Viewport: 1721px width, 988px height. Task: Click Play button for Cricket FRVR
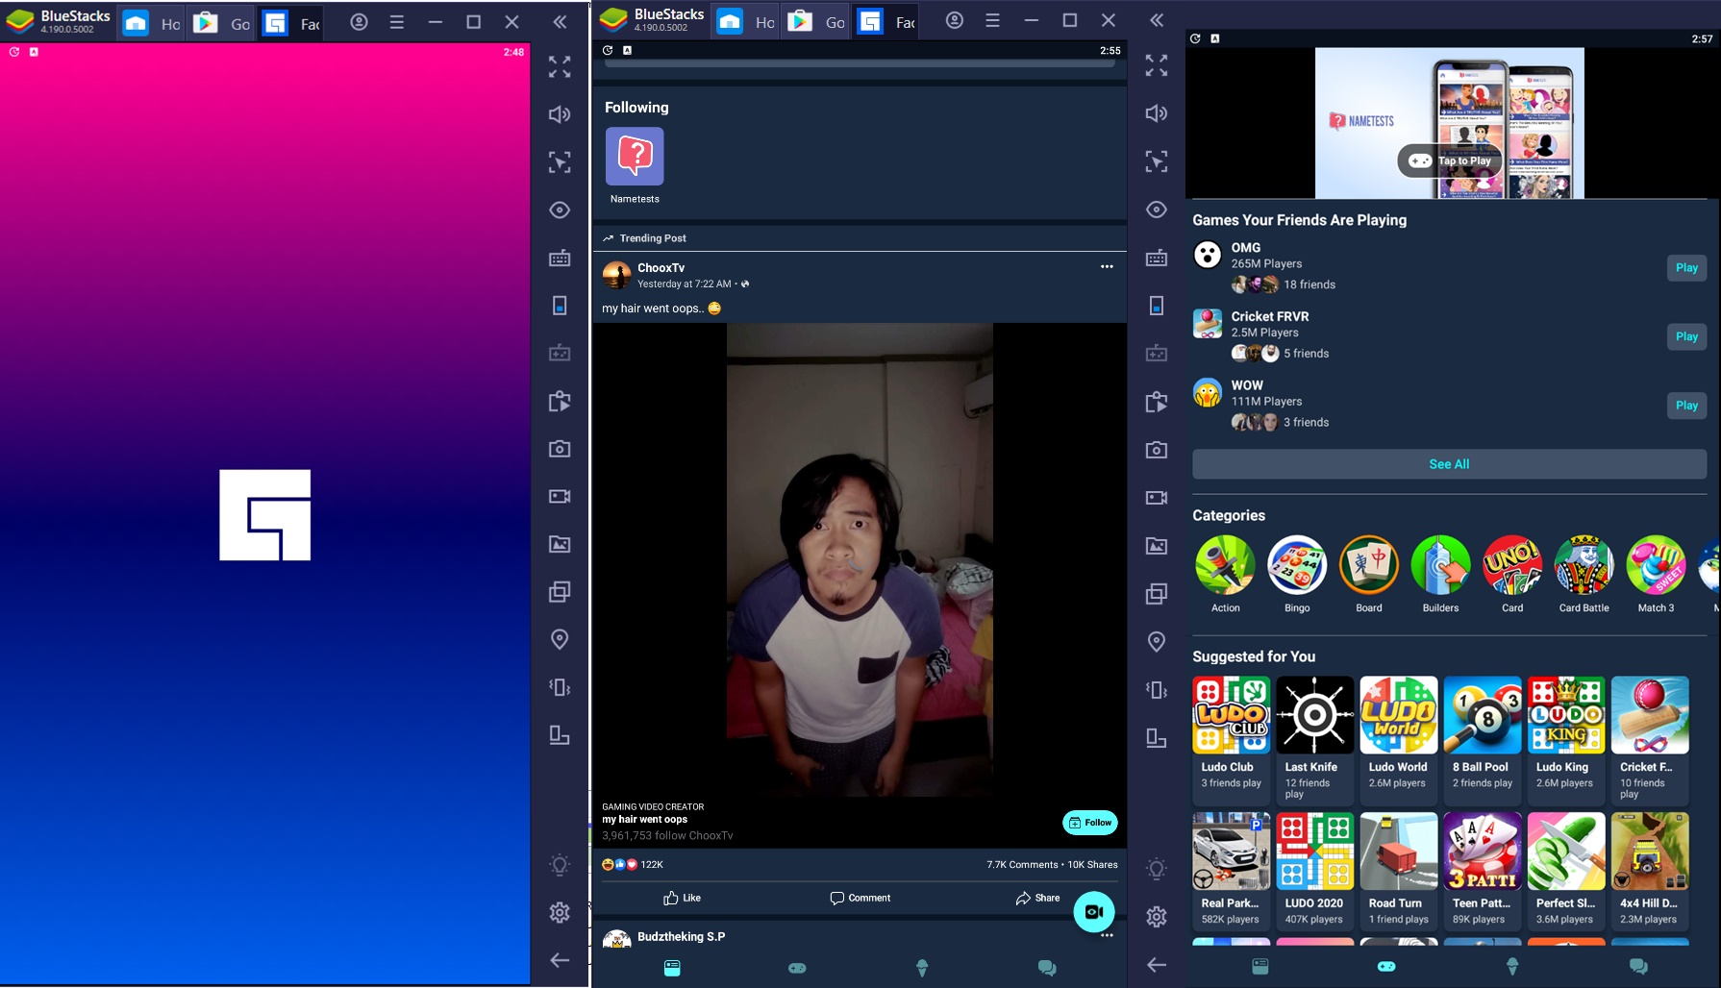(1686, 336)
